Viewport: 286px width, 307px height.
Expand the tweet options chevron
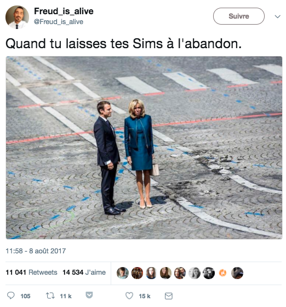coord(277,16)
